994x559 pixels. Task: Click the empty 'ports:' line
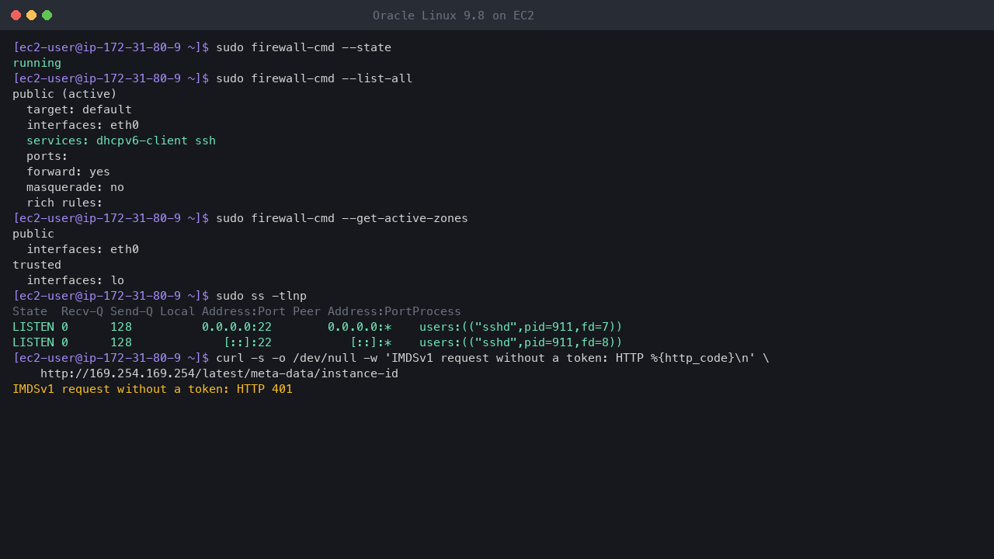[47, 156]
